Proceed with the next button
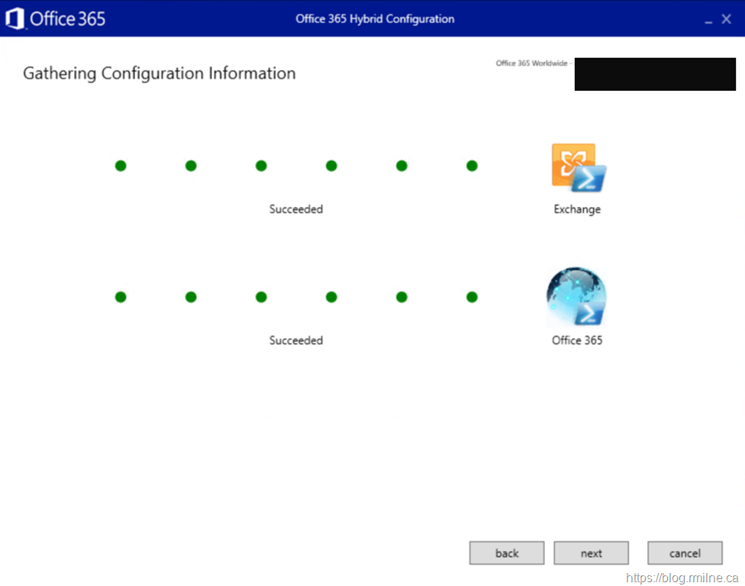Image resolution: width=745 pixels, height=586 pixels. 591,553
